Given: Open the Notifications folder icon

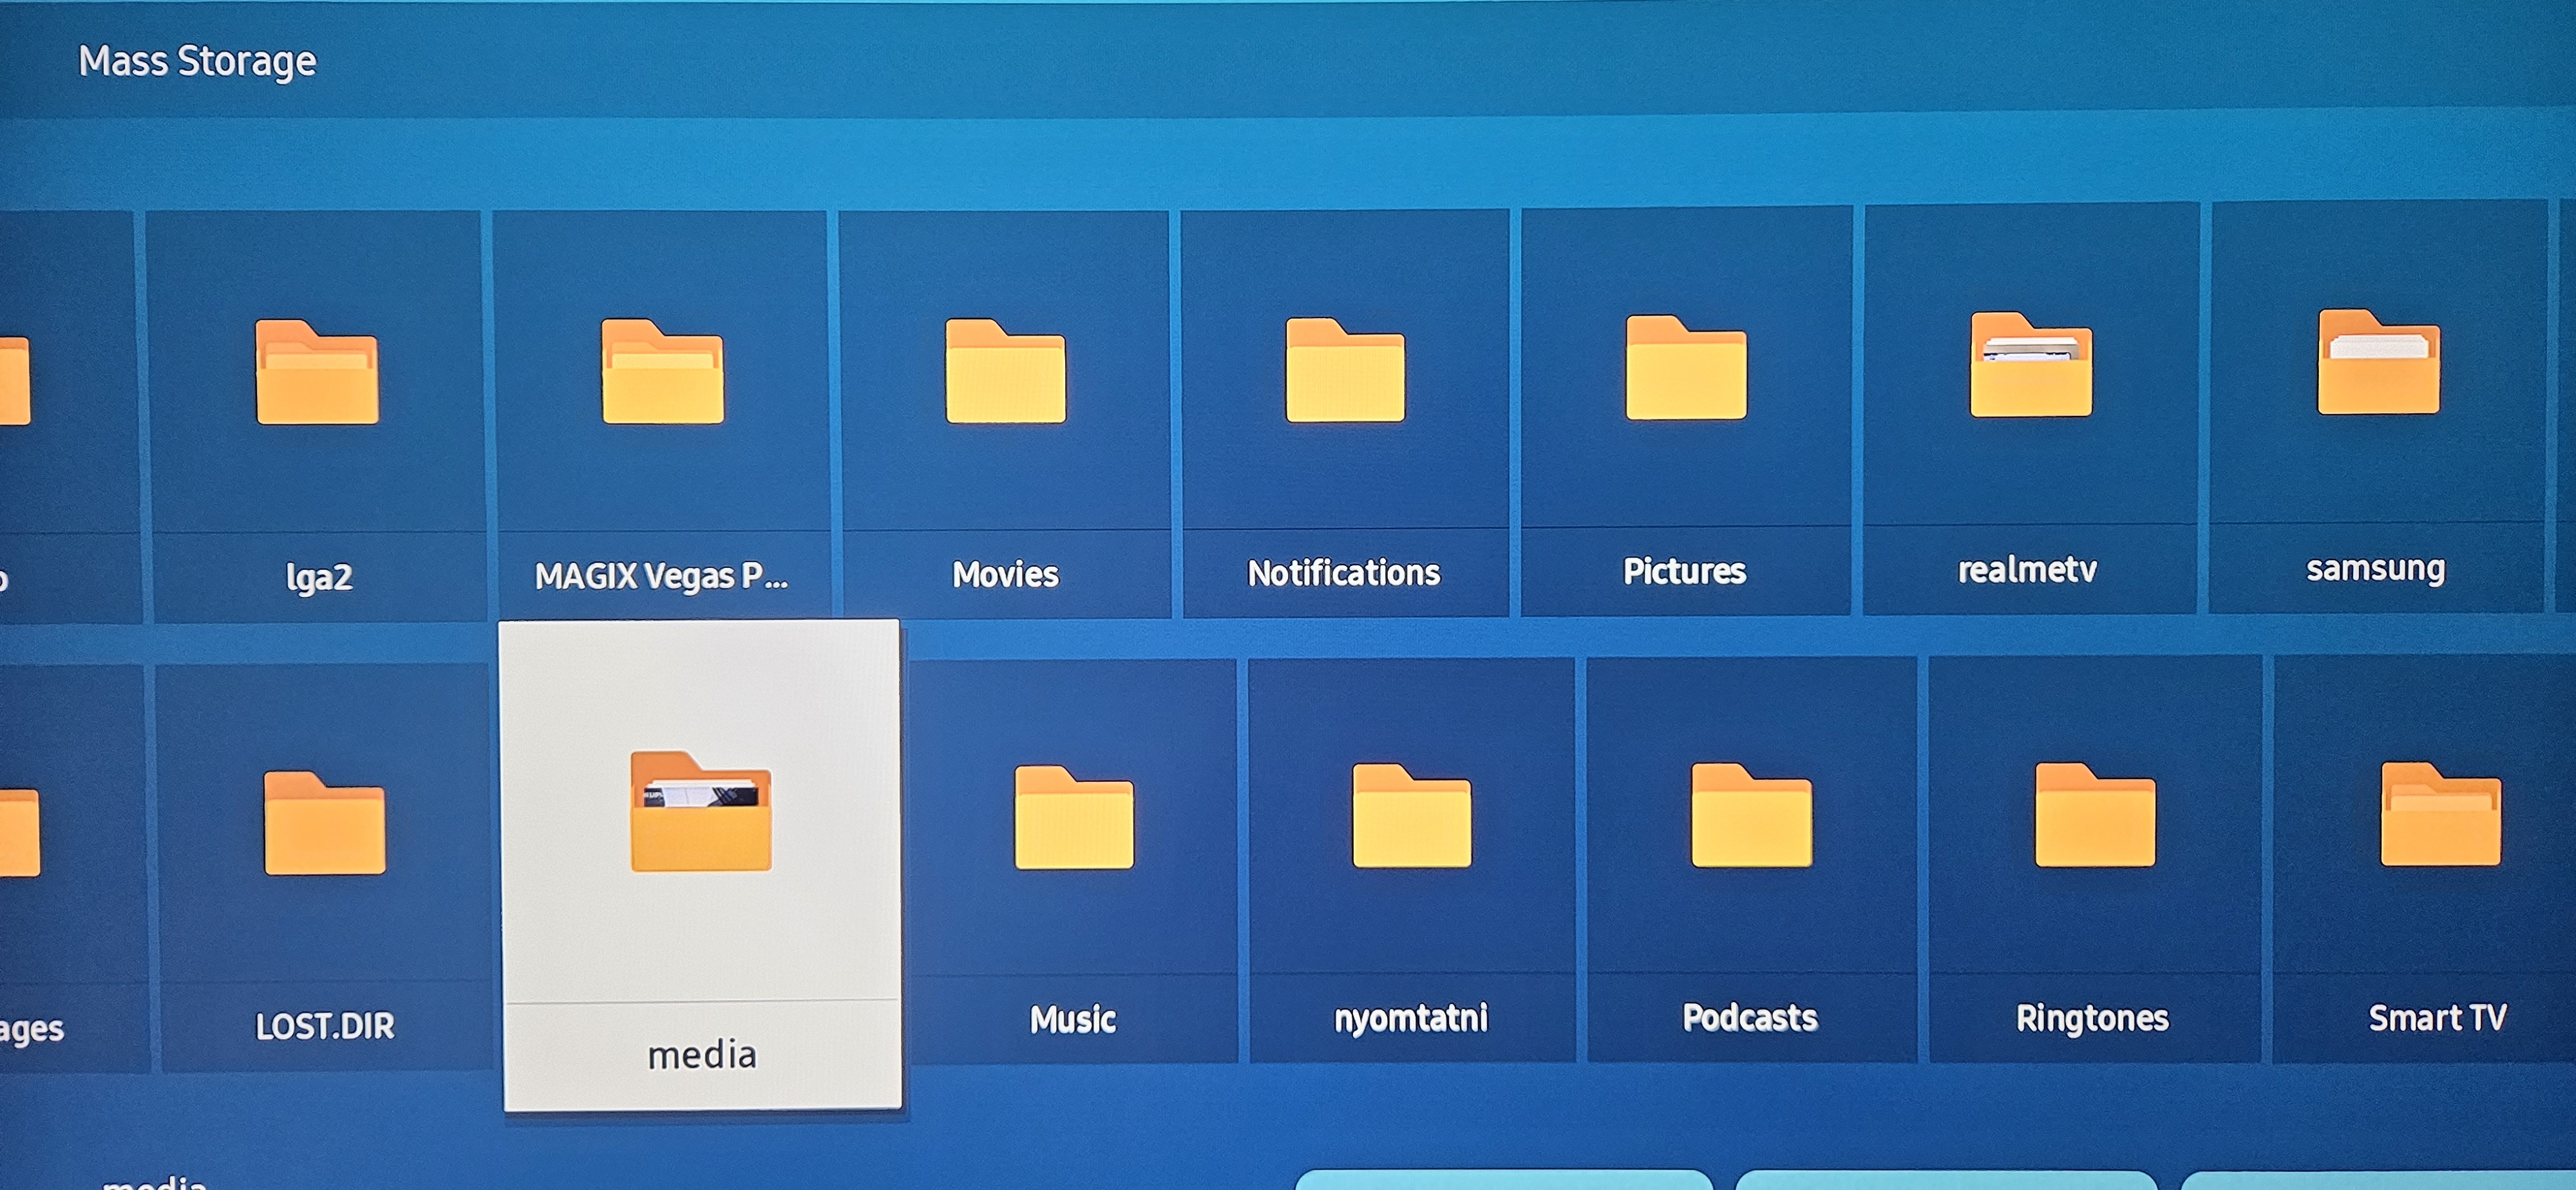Looking at the screenshot, I should click(1345, 370).
